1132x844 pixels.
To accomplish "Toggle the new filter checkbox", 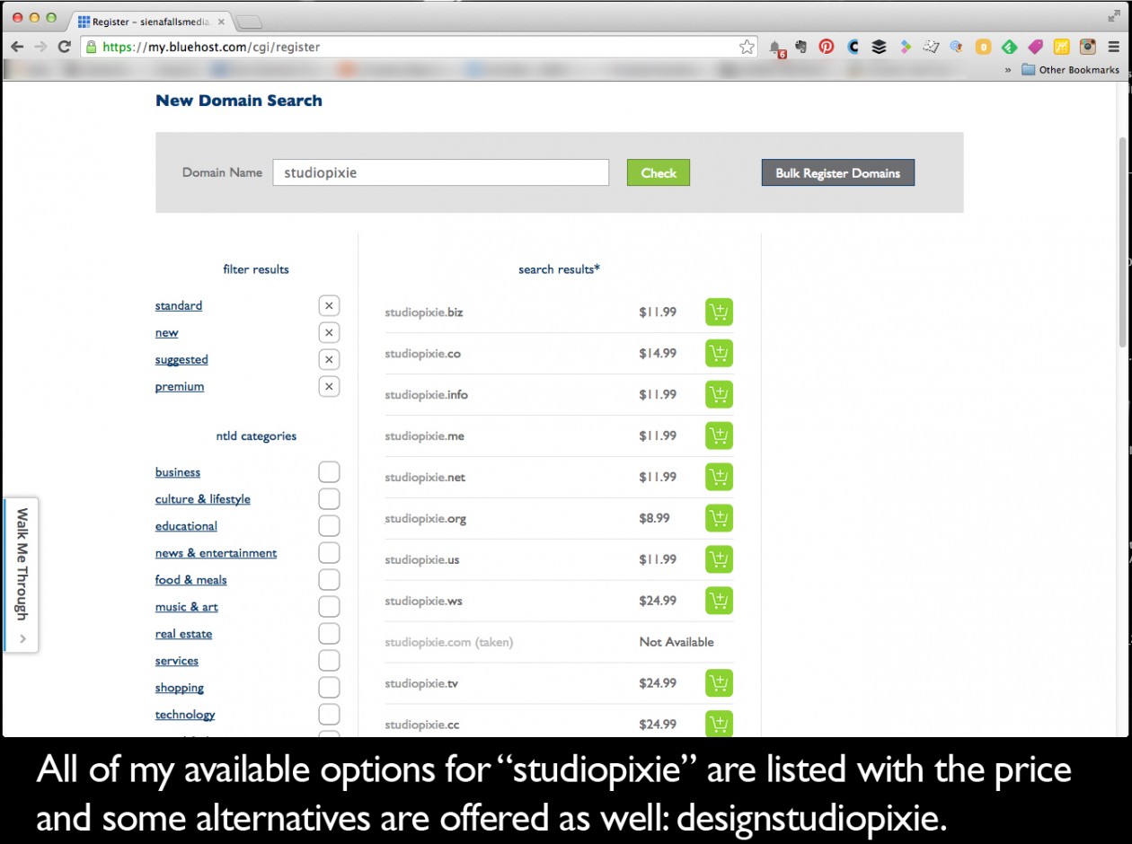I will pos(329,333).
